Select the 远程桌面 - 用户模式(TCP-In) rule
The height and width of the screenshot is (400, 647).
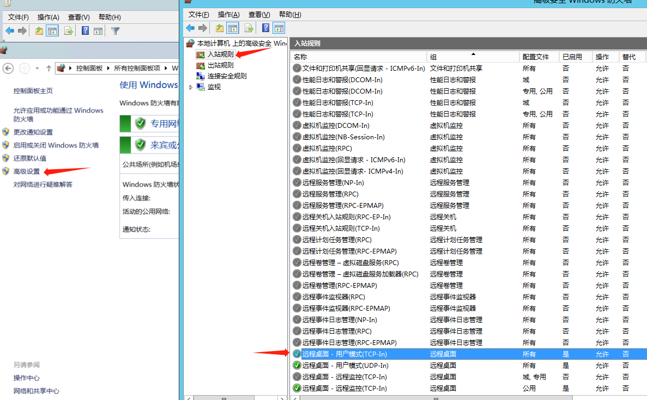[469, 354]
